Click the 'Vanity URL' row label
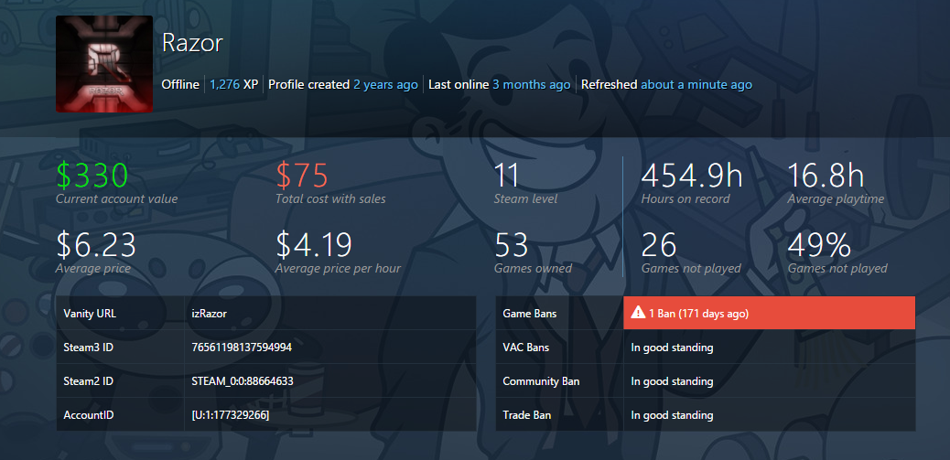The width and height of the screenshot is (950, 460). point(90,314)
